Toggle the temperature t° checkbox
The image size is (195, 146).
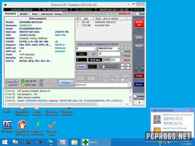(90, 54)
